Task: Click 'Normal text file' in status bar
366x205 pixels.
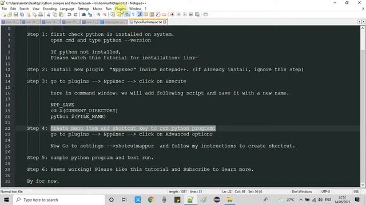Action: point(11,191)
